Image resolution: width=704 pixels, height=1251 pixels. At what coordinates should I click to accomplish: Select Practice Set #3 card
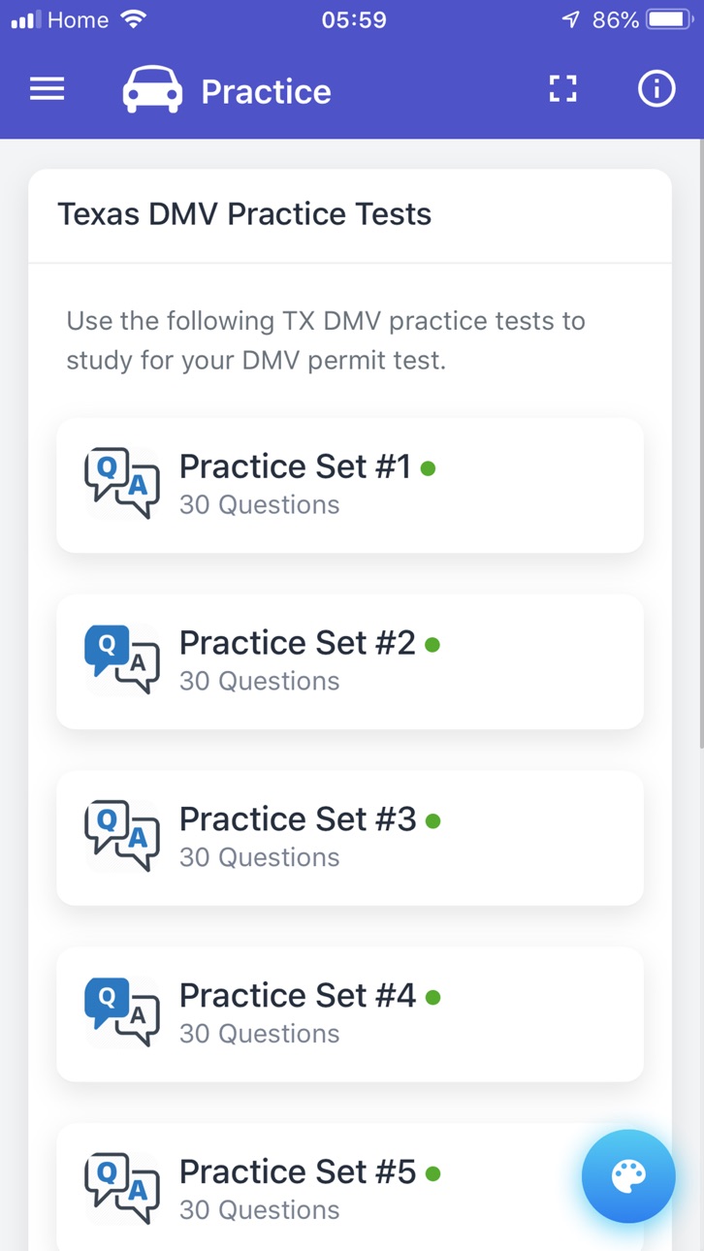(x=350, y=838)
